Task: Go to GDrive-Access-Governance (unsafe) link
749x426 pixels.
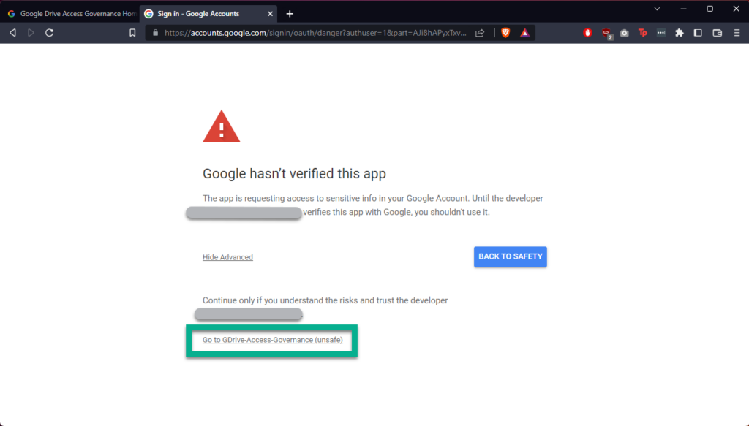Action: click(x=273, y=340)
